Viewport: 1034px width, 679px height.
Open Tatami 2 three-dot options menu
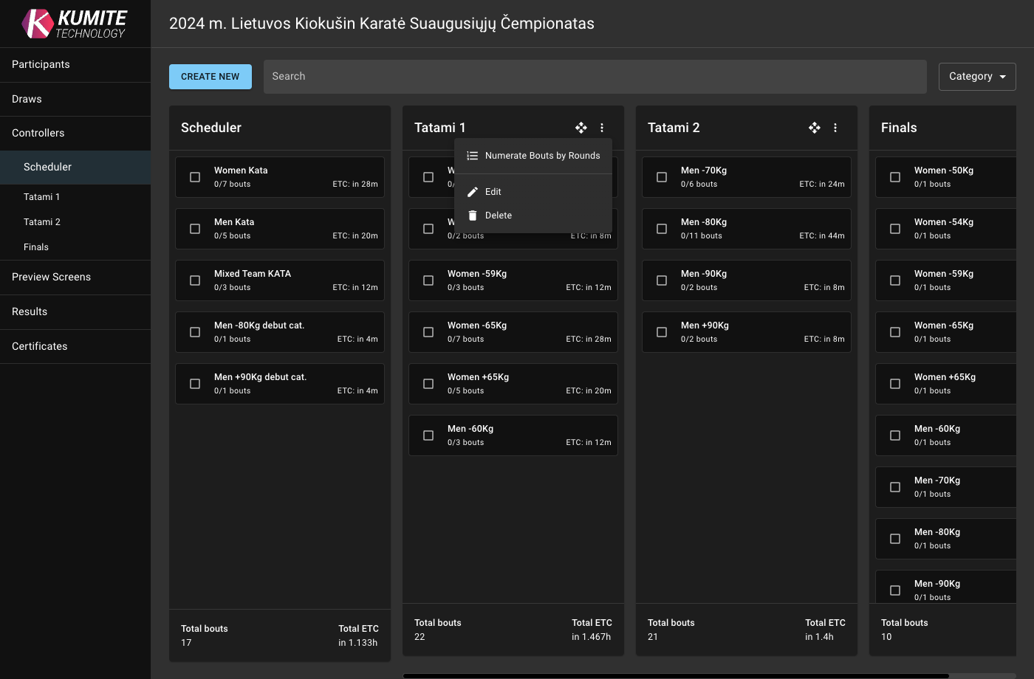[835, 128]
